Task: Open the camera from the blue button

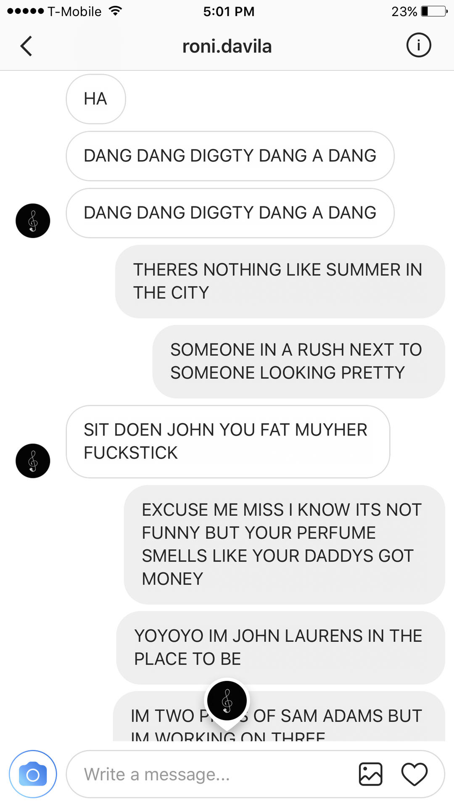Action: pyautogui.click(x=33, y=774)
